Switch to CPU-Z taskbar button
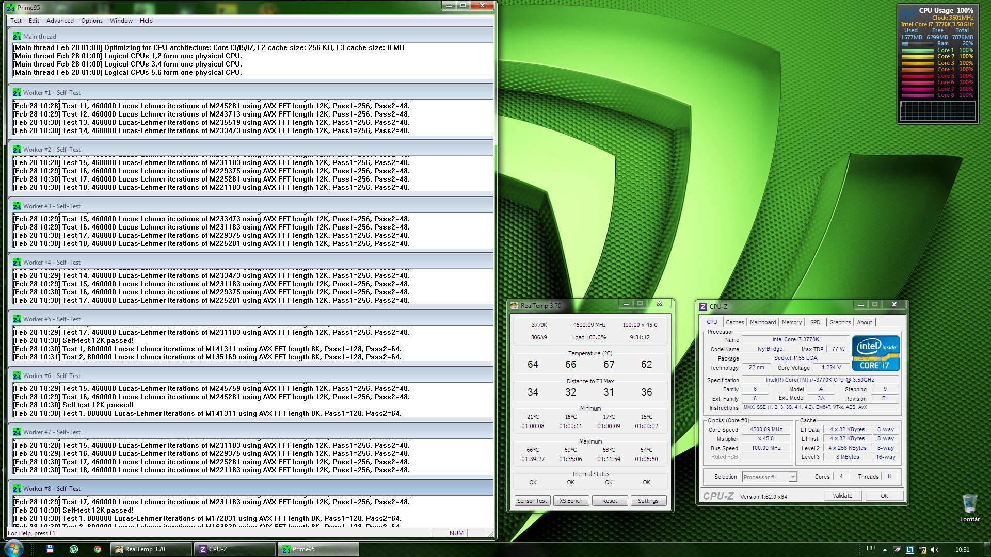 235,549
